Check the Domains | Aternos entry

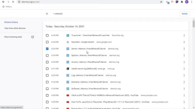[x=47, y=82]
